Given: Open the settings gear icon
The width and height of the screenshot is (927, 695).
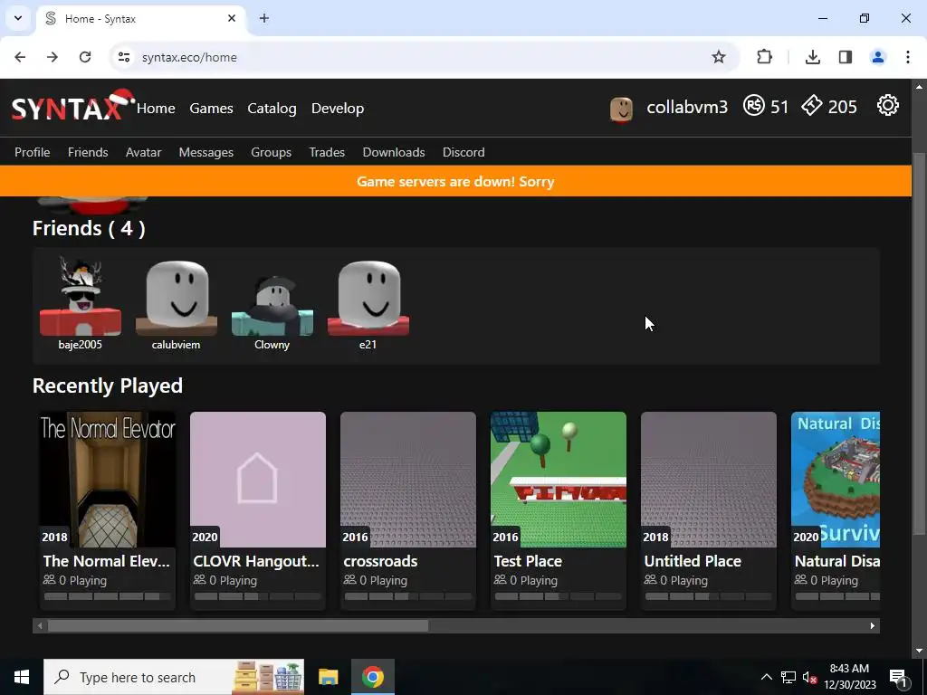Looking at the screenshot, I should click(x=887, y=106).
